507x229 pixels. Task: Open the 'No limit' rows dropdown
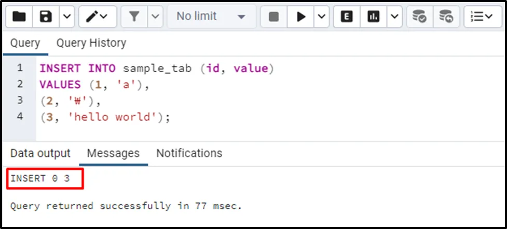(211, 17)
